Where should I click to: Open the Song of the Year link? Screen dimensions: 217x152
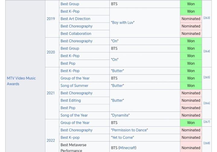pos(74,115)
